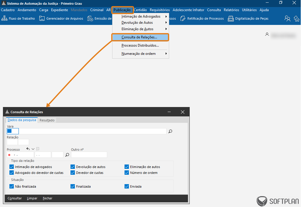Click the user profile icon
The image size is (301, 207).
[267, 34]
